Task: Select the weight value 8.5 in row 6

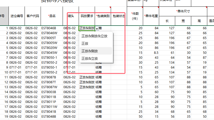Action: pyautogui.click(x=151, y=53)
